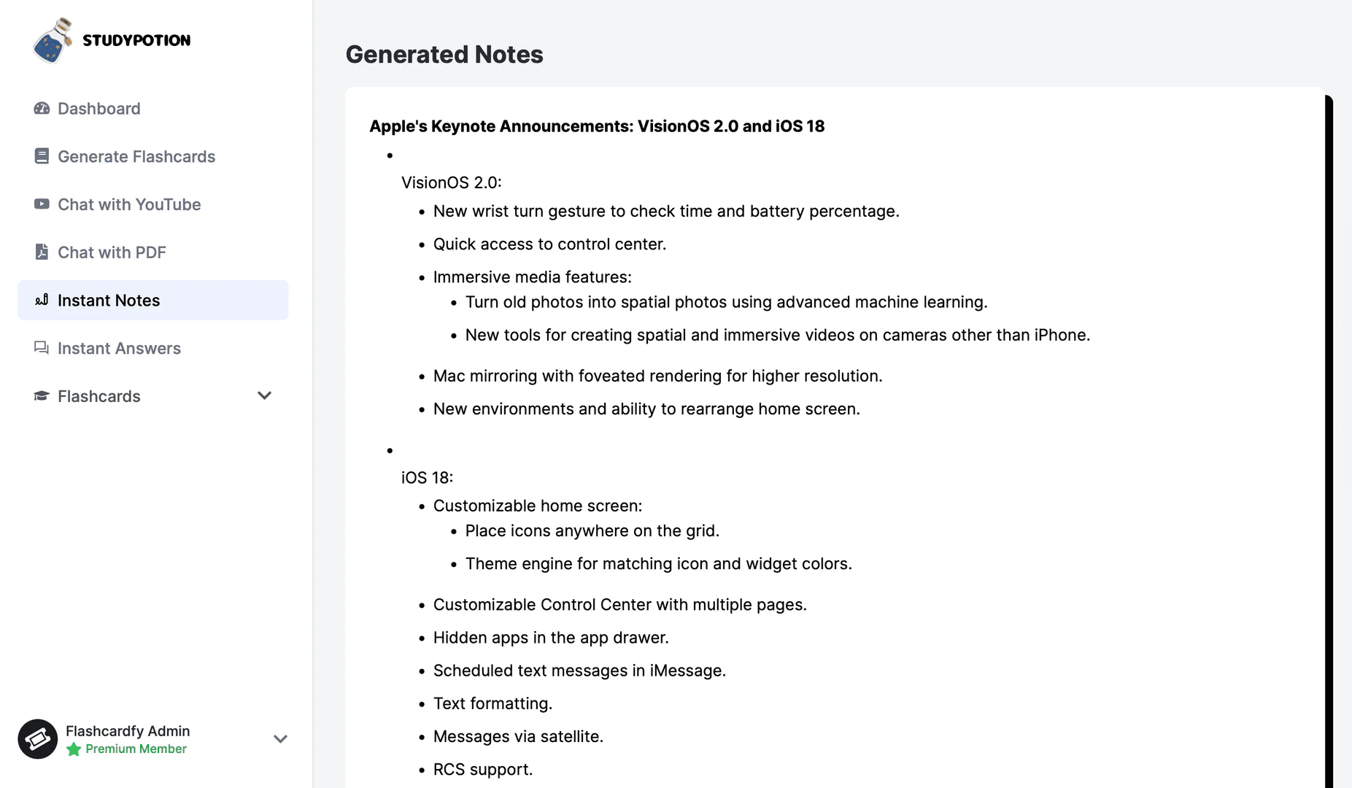Click the Generate Flashcards book icon
The width and height of the screenshot is (1352, 788).
click(x=42, y=156)
